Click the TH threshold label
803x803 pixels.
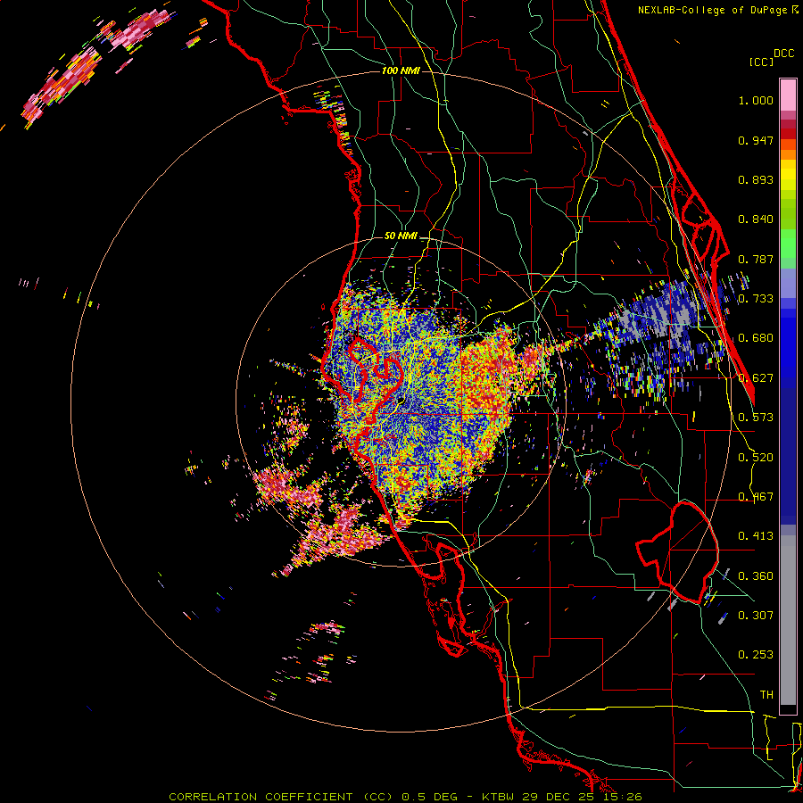click(x=766, y=695)
